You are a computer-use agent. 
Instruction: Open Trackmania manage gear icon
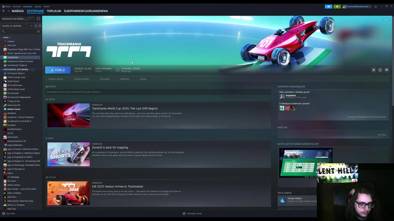point(374,70)
